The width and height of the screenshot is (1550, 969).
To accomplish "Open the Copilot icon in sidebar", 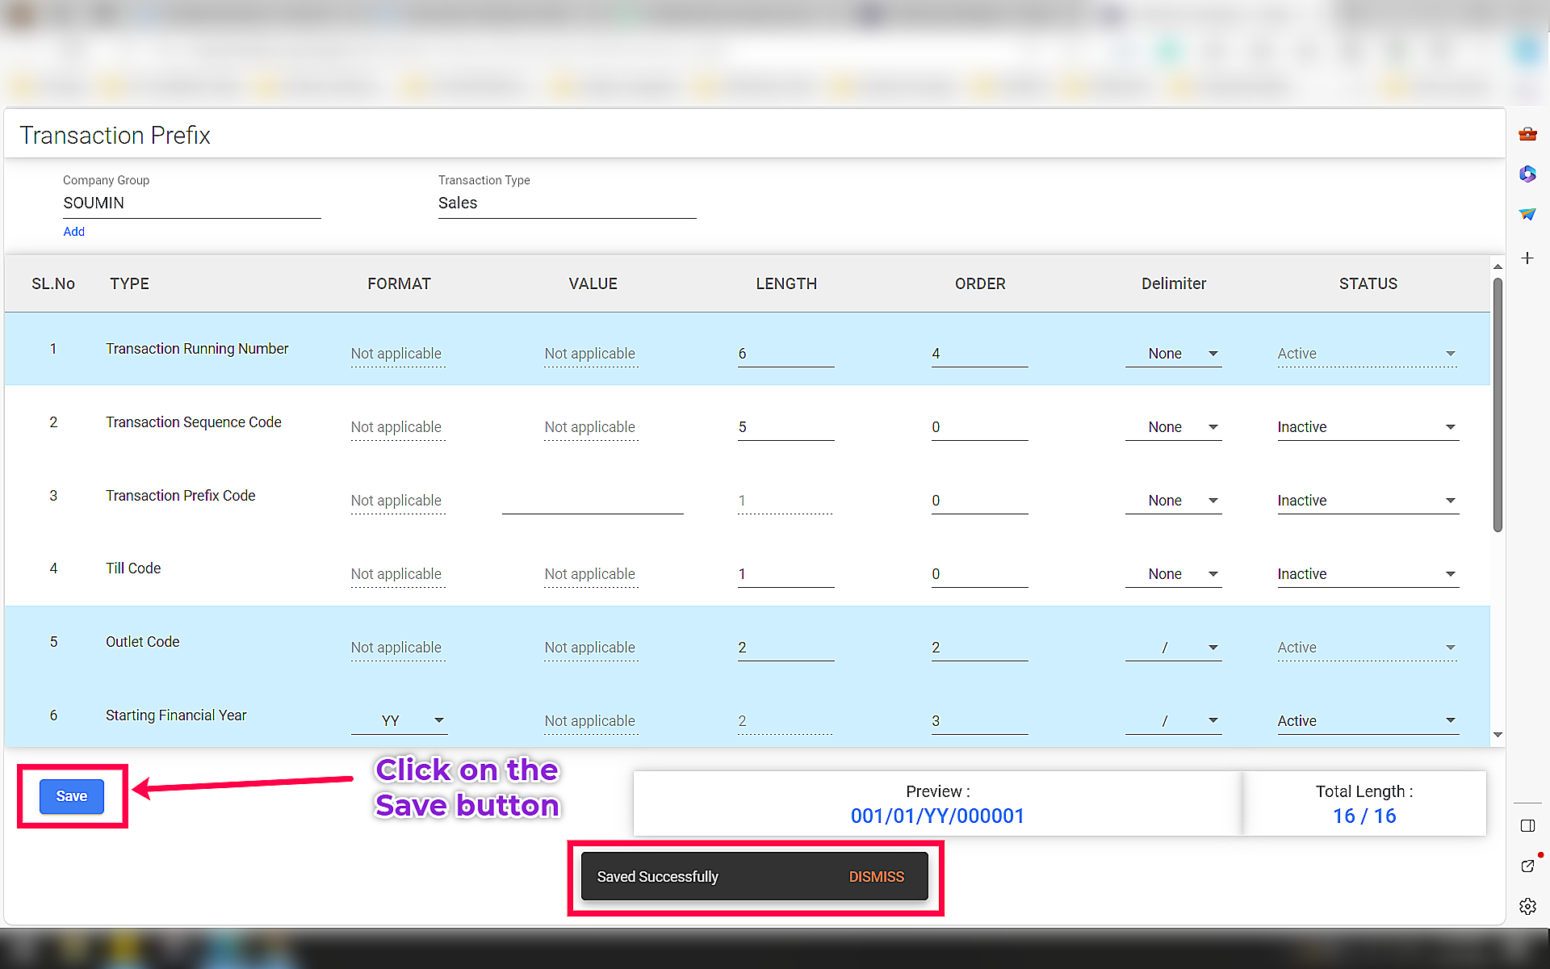I will pos(1527,174).
